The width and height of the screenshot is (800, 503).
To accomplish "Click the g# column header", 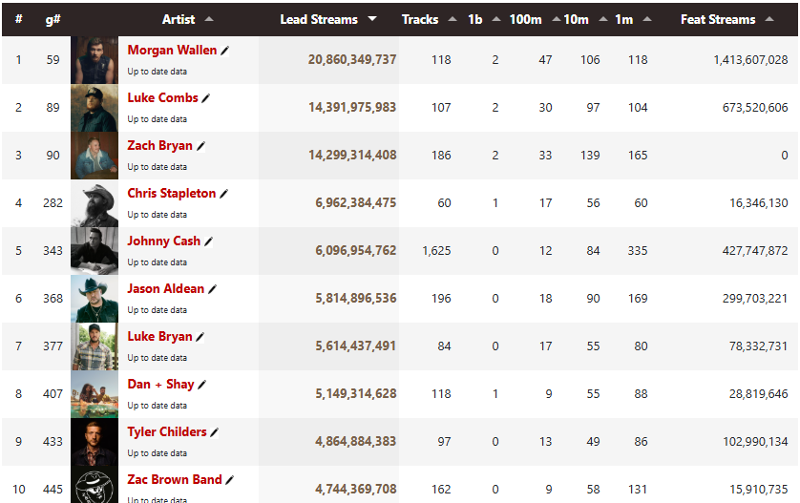I will [x=53, y=19].
